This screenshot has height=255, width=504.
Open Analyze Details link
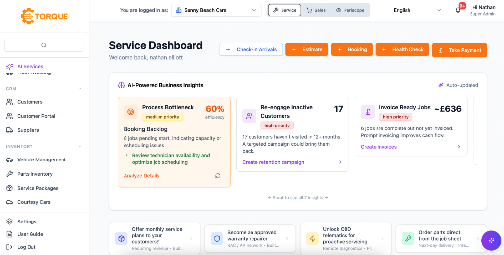click(141, 176)
